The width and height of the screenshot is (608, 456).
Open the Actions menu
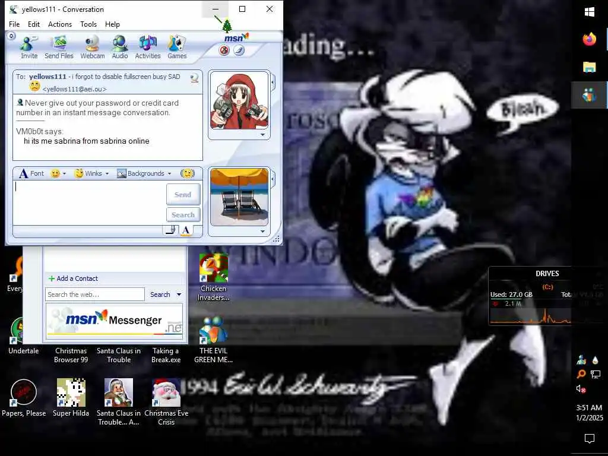coord(60,24)
